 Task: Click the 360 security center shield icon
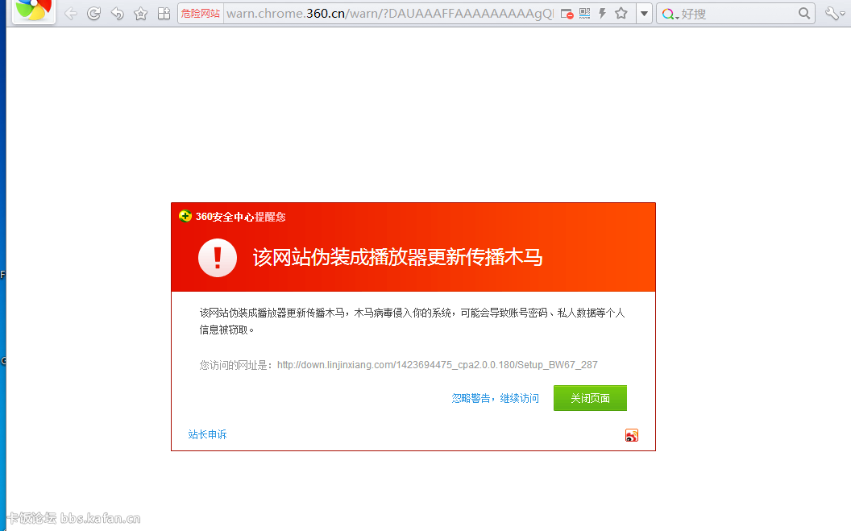(x=185, y=216)
